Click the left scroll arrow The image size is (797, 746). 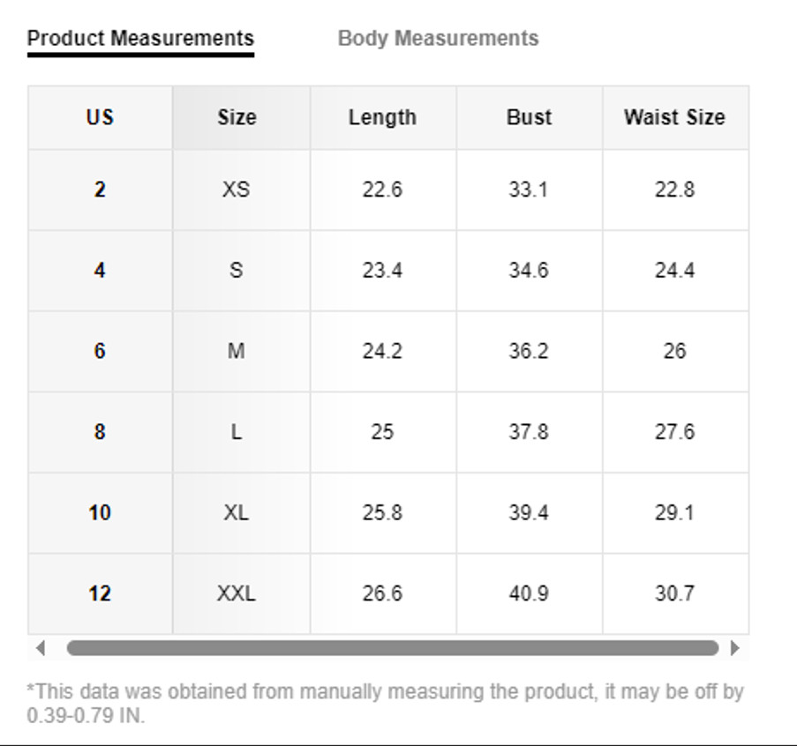[40, 648]
